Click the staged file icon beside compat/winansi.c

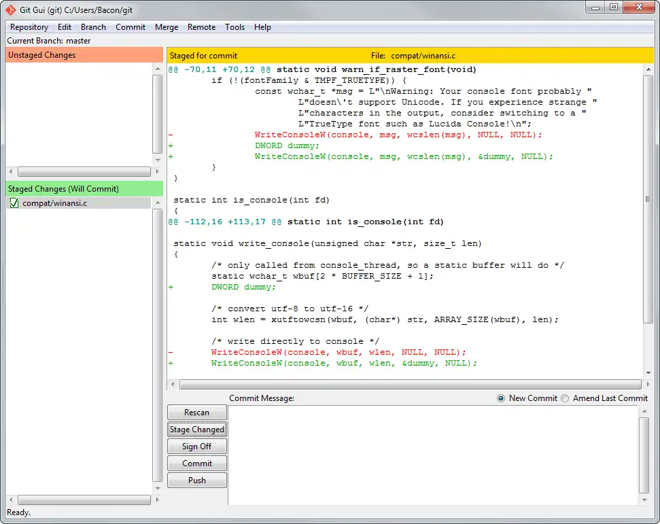click(x=14, y=203)
